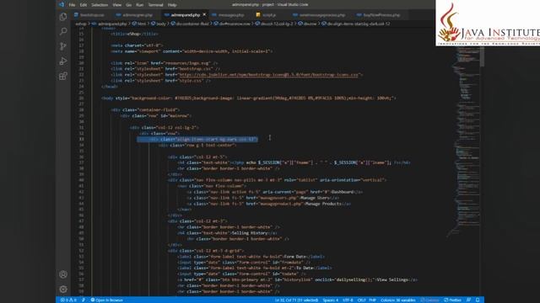540x303 pixels.
Task: Open the Accounts menu in the activity bar
Action: 63,274
